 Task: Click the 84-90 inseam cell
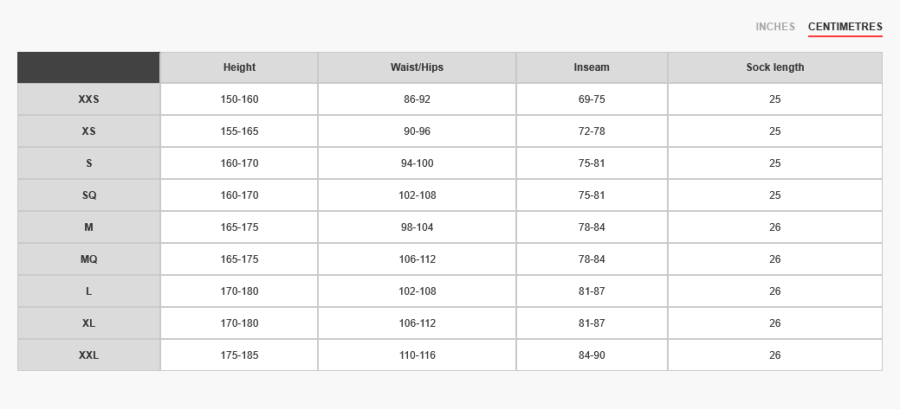pos(592,355)
